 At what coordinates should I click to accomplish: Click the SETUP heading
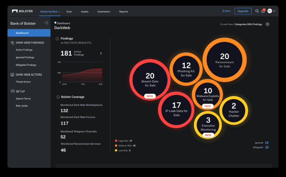point(20,91)
